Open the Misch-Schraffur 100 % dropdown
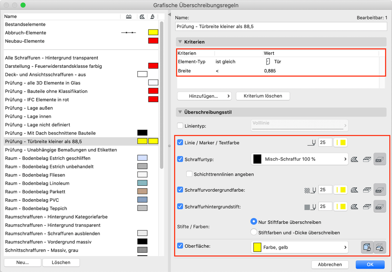This screenshot has height=272, width=392. click(x=299, y=159)
